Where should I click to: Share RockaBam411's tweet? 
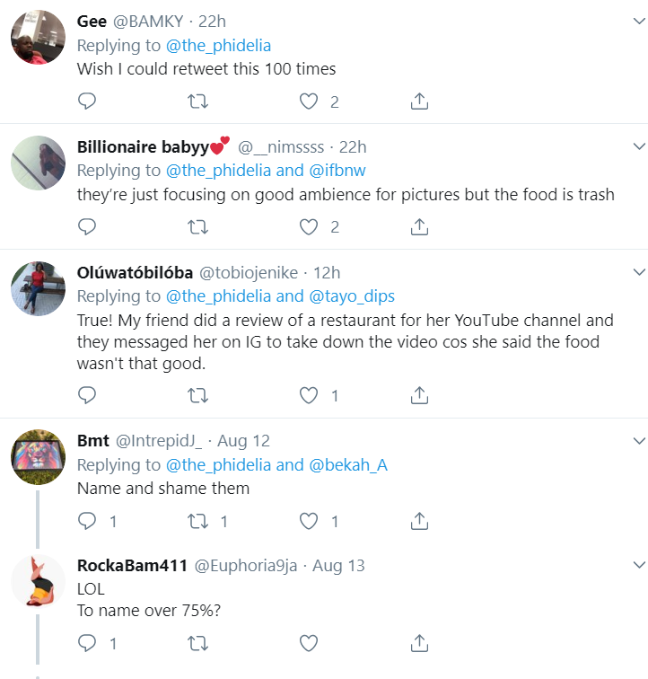(x=419, y=642)
